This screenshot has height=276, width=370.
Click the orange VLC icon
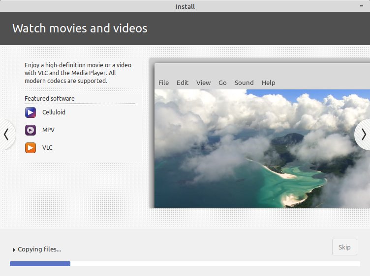[x=31, y=147]
